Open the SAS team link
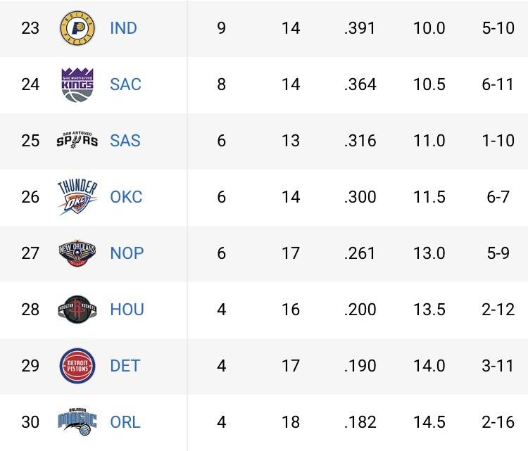 (x=125, y=141)
